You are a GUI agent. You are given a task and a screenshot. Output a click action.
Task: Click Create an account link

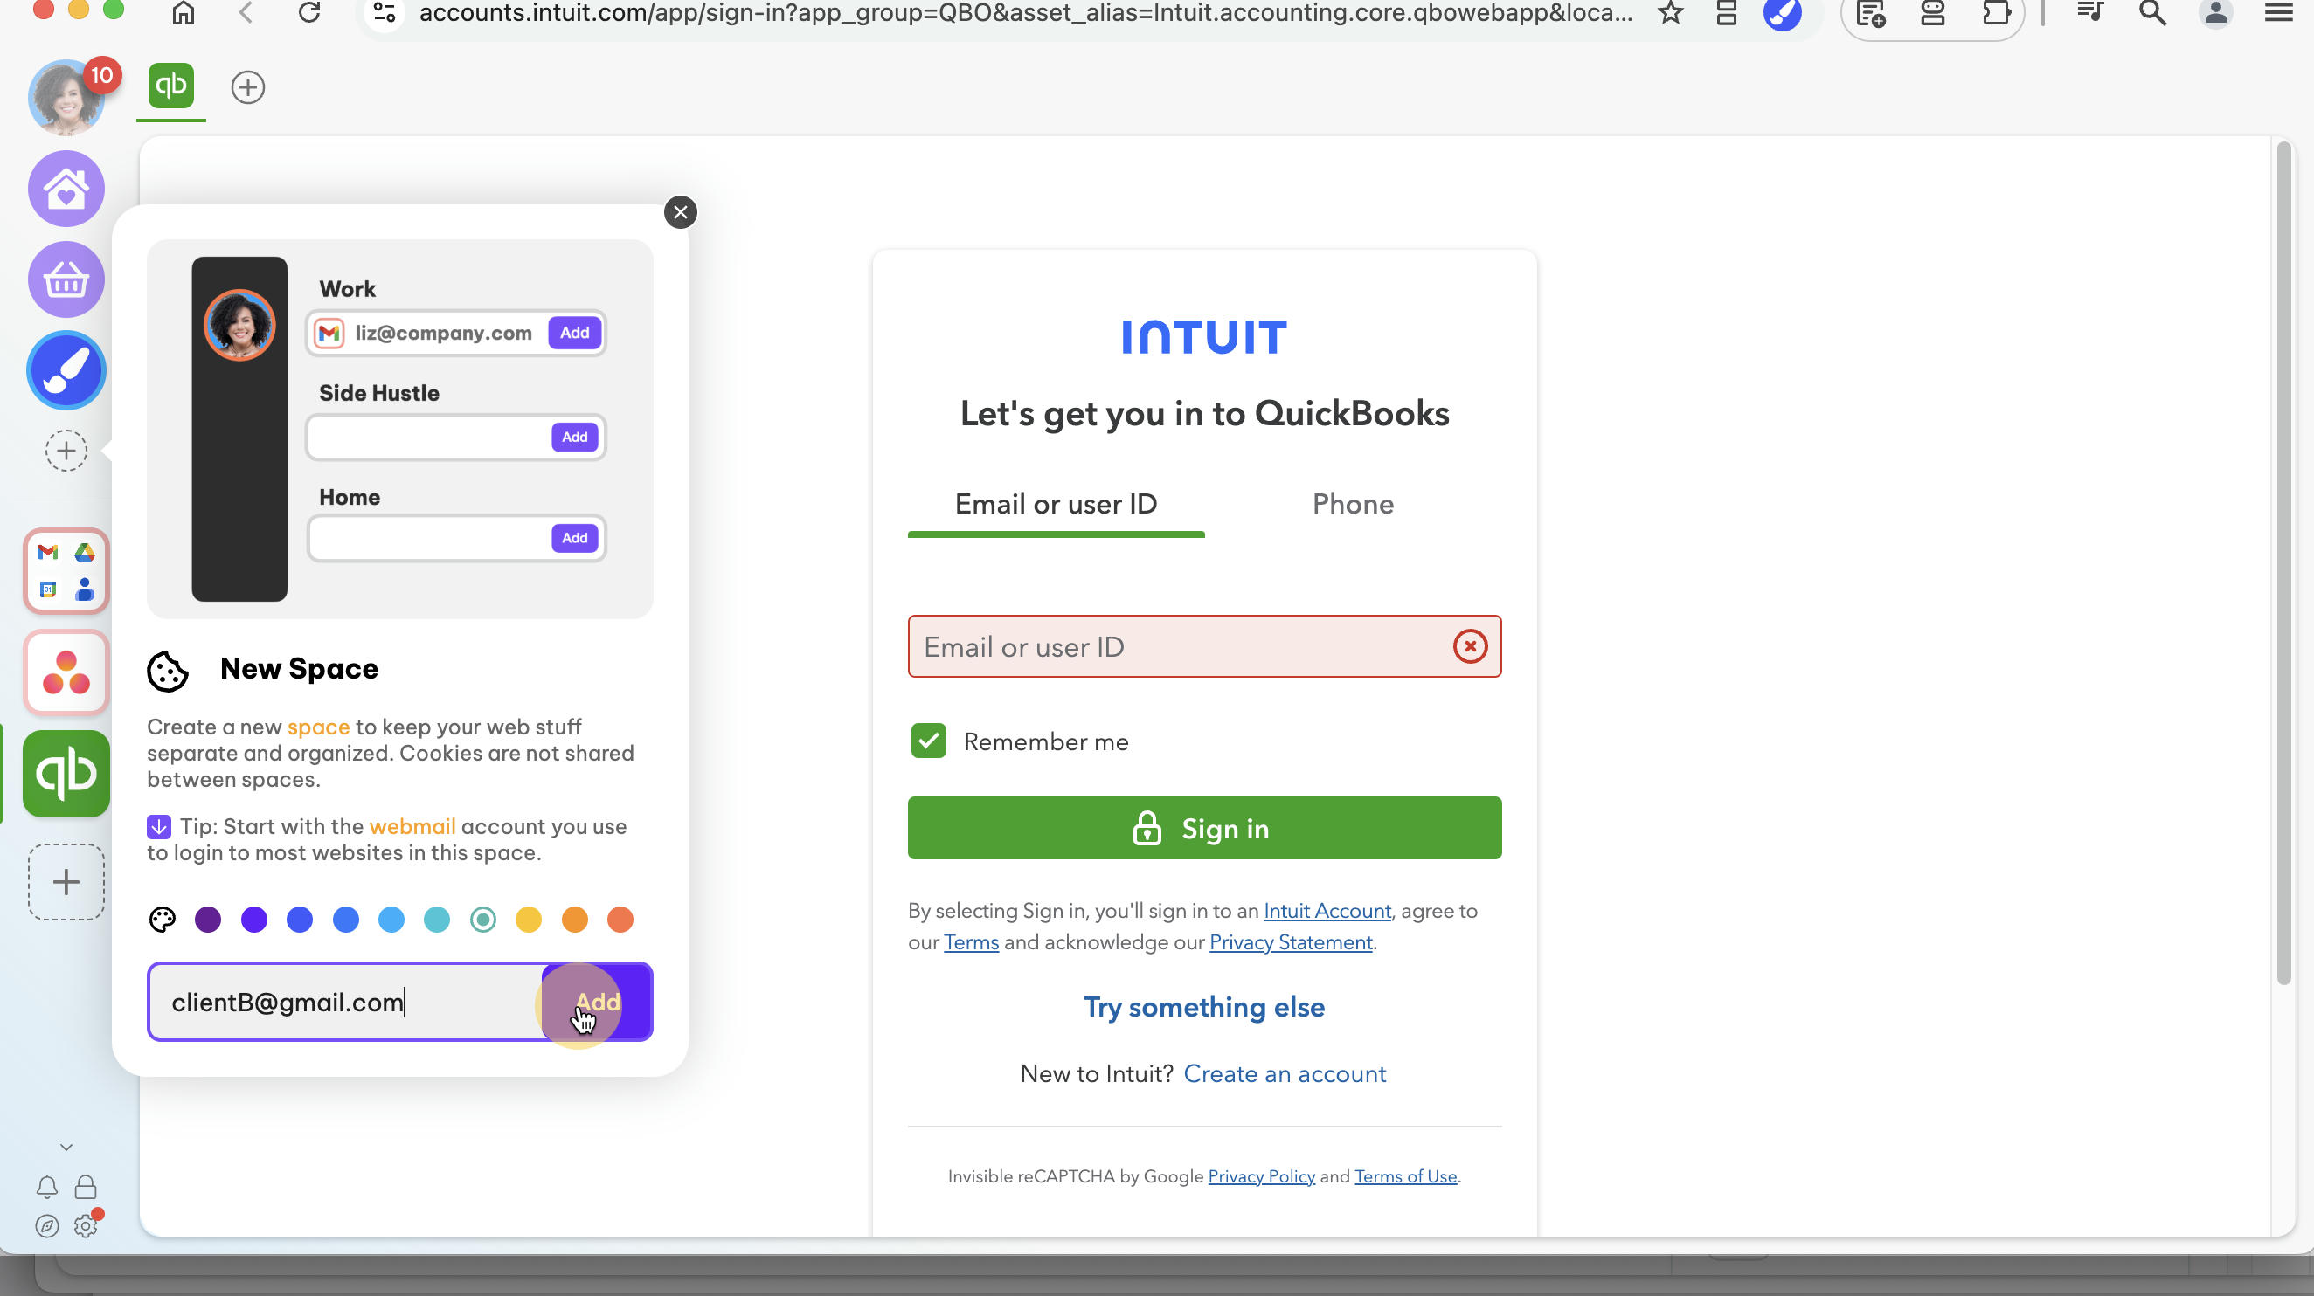point(1285,1073)
